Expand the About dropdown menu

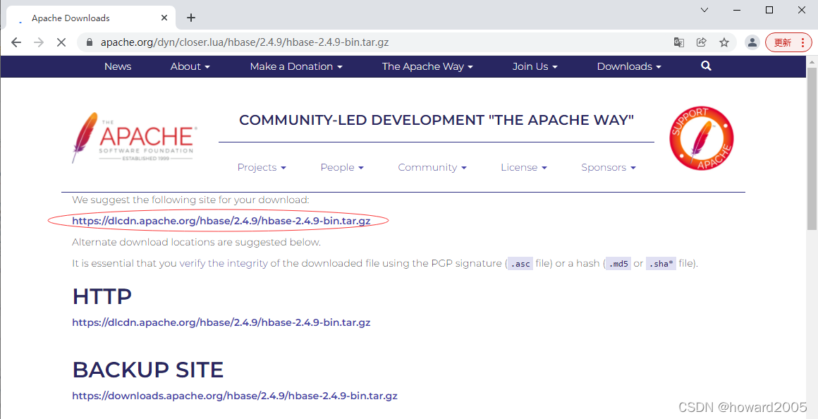pyautogui.click(x=190, y=66)
